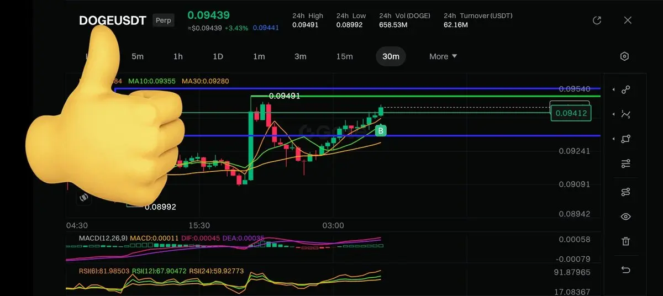
Task: Click the Perp contract label
Action: click(x=164, y=20)
